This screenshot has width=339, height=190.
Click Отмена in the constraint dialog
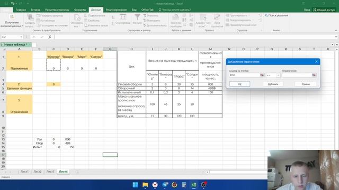pos(306,84)
